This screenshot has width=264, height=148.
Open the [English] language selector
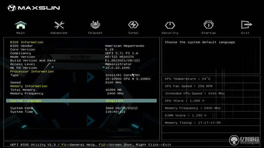tap(114, 101)
